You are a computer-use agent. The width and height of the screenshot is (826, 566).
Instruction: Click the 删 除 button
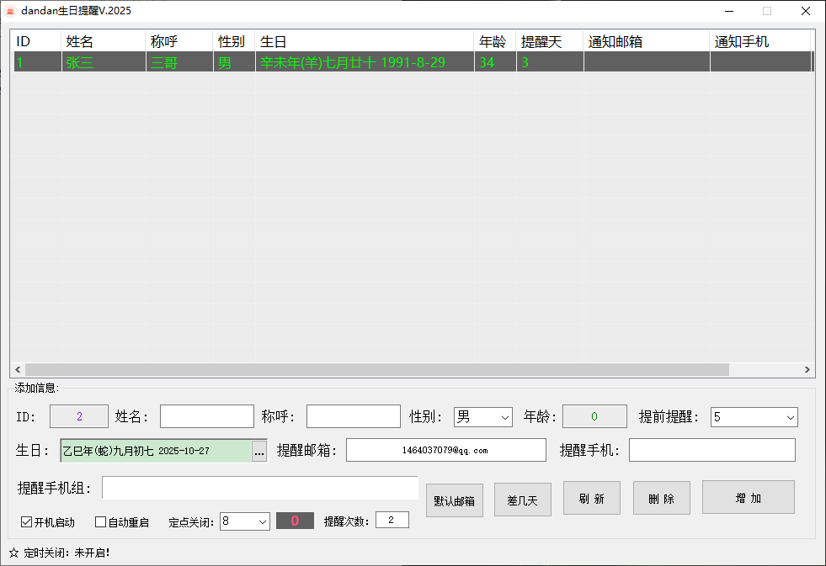pos(662,498)
